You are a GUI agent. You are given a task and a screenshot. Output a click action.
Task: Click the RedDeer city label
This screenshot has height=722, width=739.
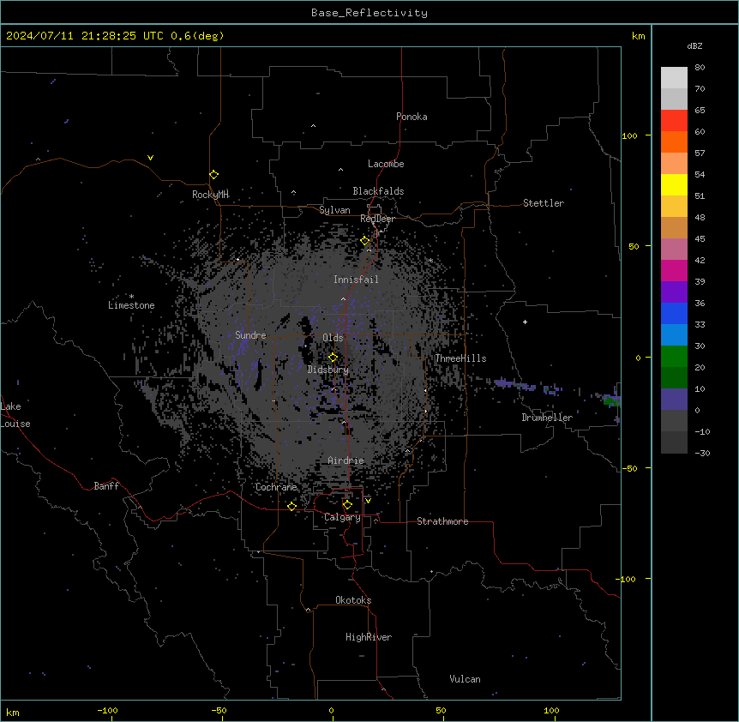[x=377, y=219]
